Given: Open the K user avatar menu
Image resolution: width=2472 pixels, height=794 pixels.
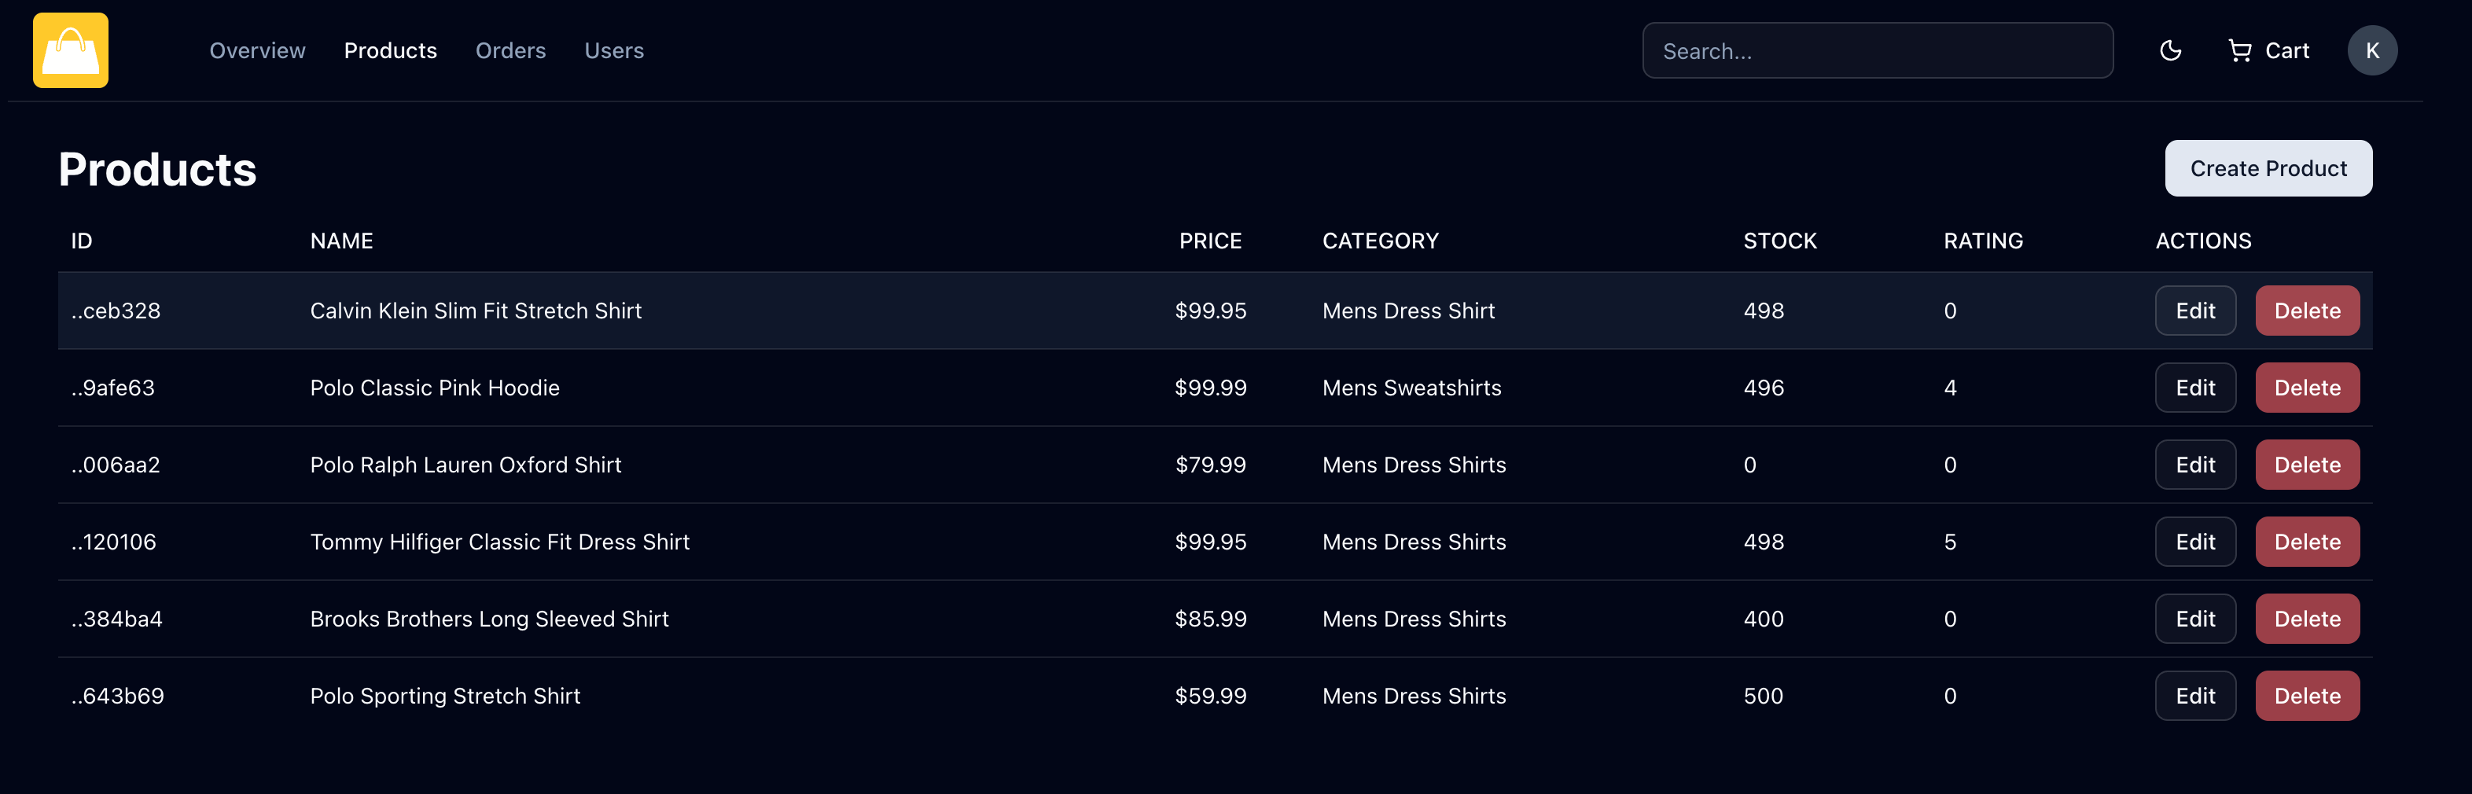Looking at the screenshot, I should pyautogui.click(x=2371, y=51).
